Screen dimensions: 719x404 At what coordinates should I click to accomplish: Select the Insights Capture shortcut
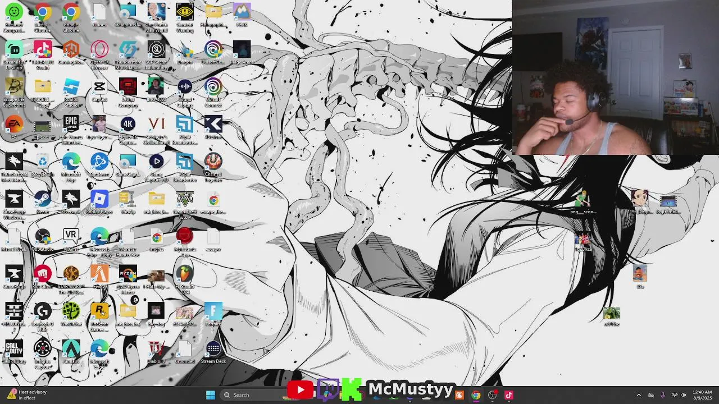(42, 355)
